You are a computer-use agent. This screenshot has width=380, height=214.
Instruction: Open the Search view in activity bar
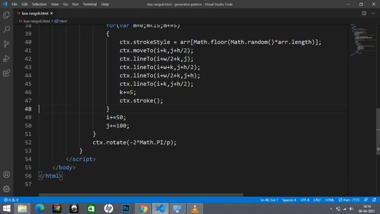tap(7, 29)
